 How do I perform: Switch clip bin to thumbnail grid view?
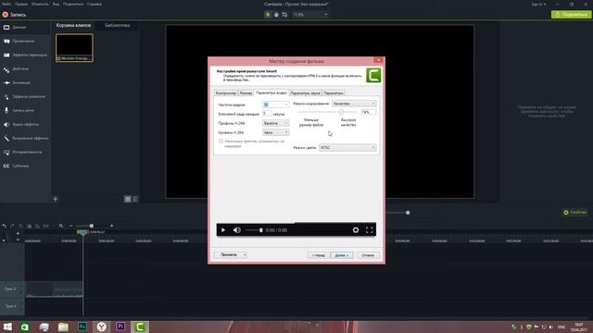click(x=128, y=199)
